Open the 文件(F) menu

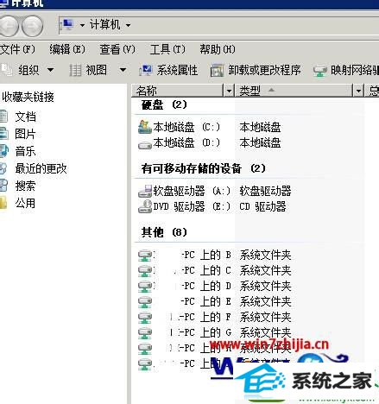pyautogui.click(x=17, y=49)
